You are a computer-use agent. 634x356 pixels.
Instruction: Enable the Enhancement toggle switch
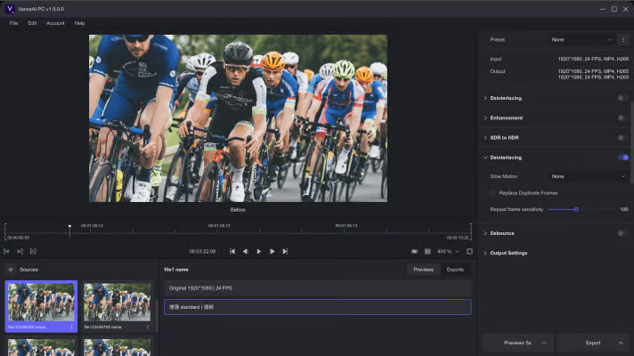click(x=622, y=117)
